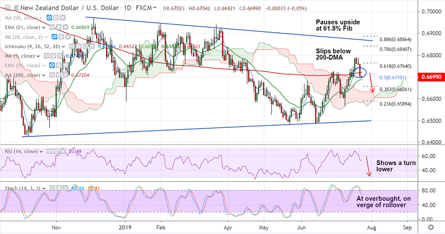Delete the EMA (21, close) indicator
Viewport: 445px width, 234px height.
pyautogui.click(x=65, y=28)
